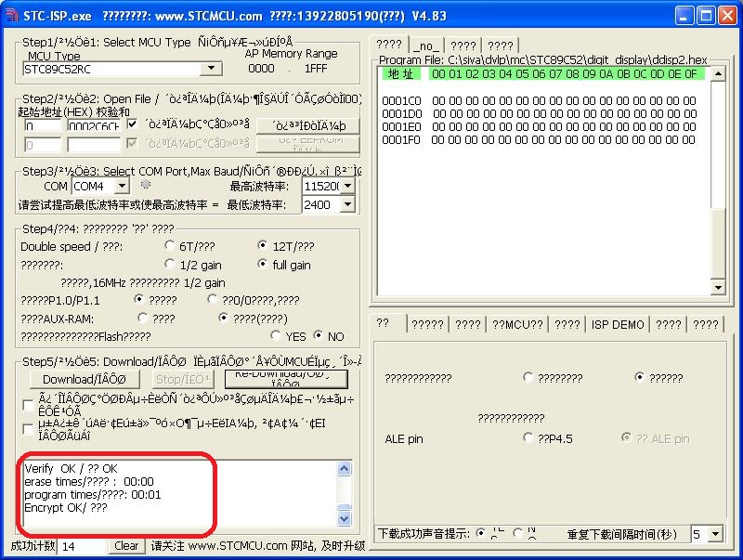Click the hex row address 0001F0
Screen dimensions: 743x560
401,139
